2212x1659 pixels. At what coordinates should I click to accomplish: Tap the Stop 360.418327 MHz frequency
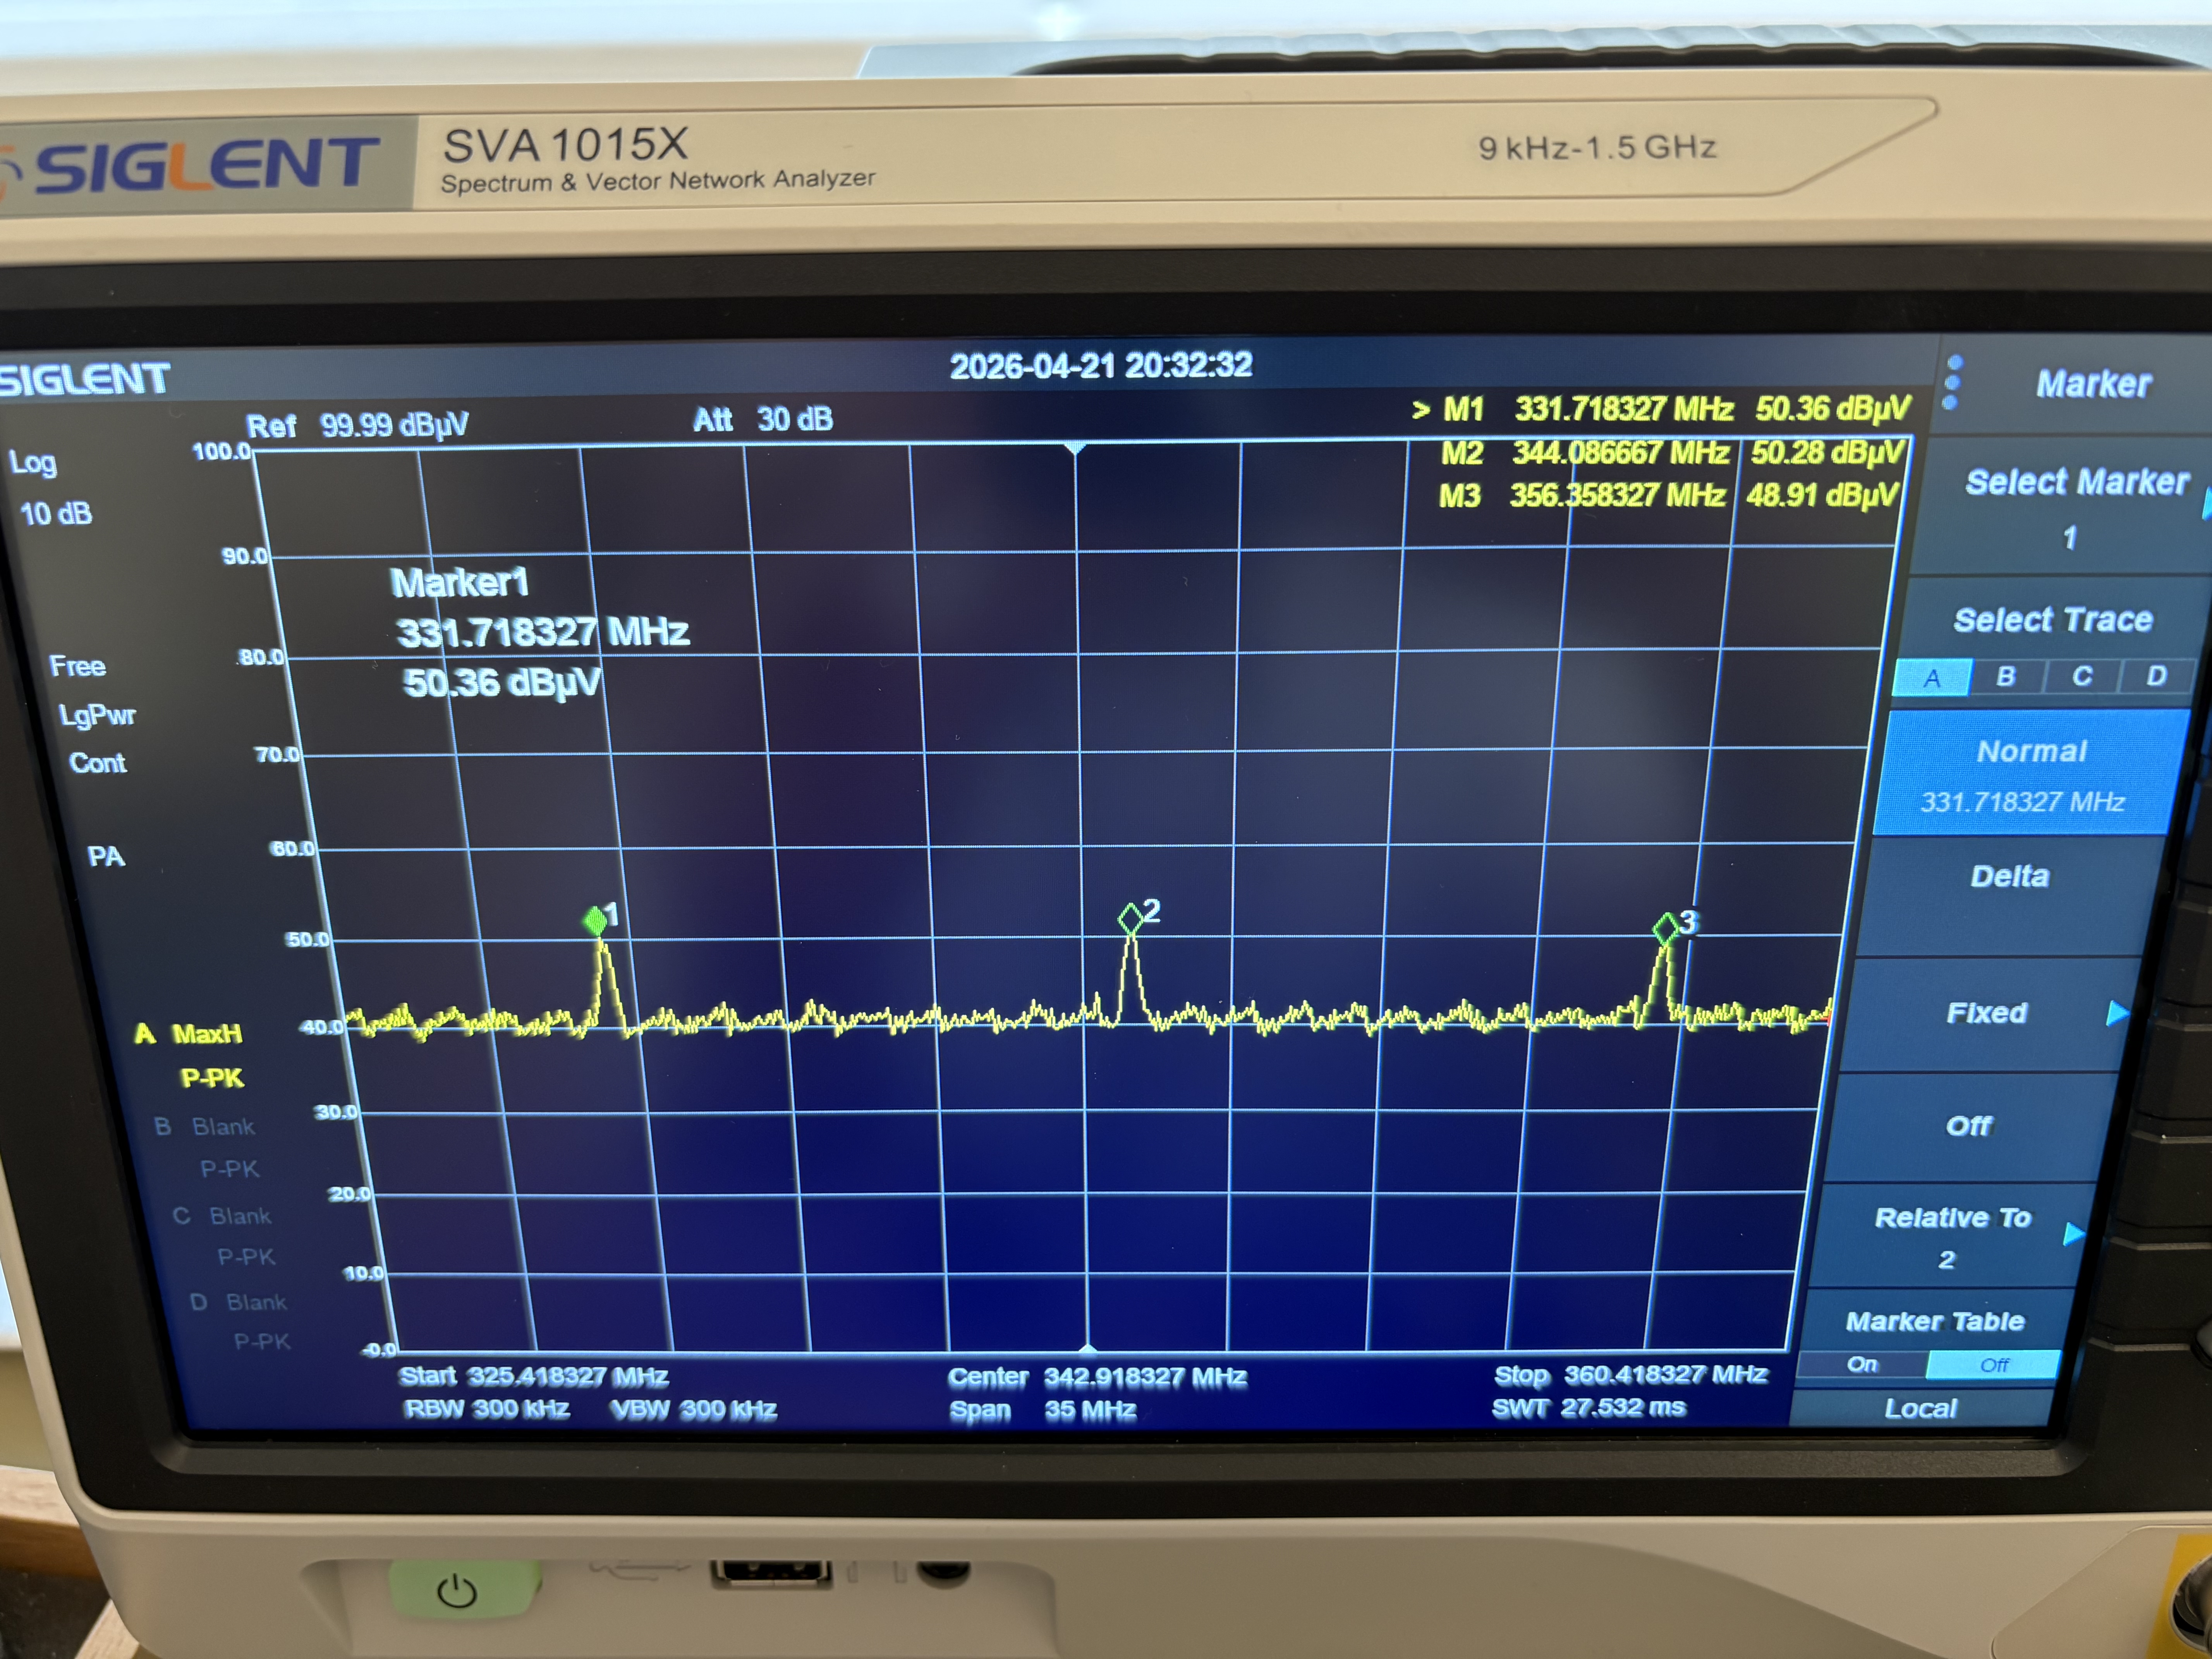point(1631,1375)
